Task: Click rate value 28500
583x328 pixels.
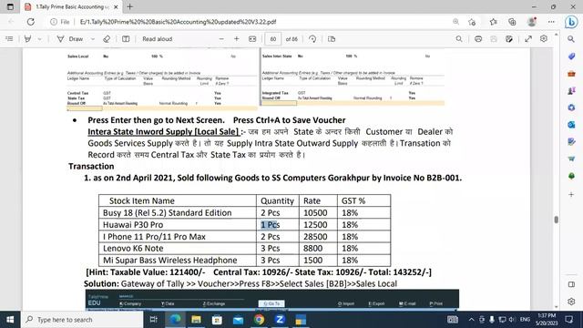Action: pos(315,237)
